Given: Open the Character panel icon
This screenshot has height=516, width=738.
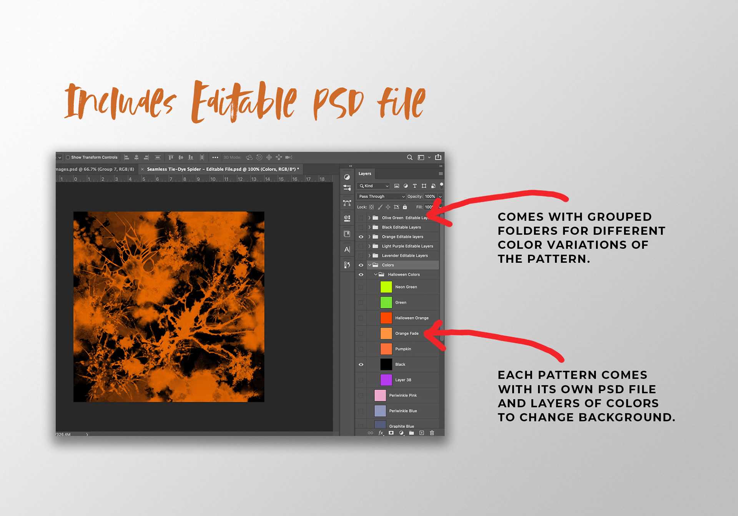Looking at the screenshot, I should click(347, 250).
